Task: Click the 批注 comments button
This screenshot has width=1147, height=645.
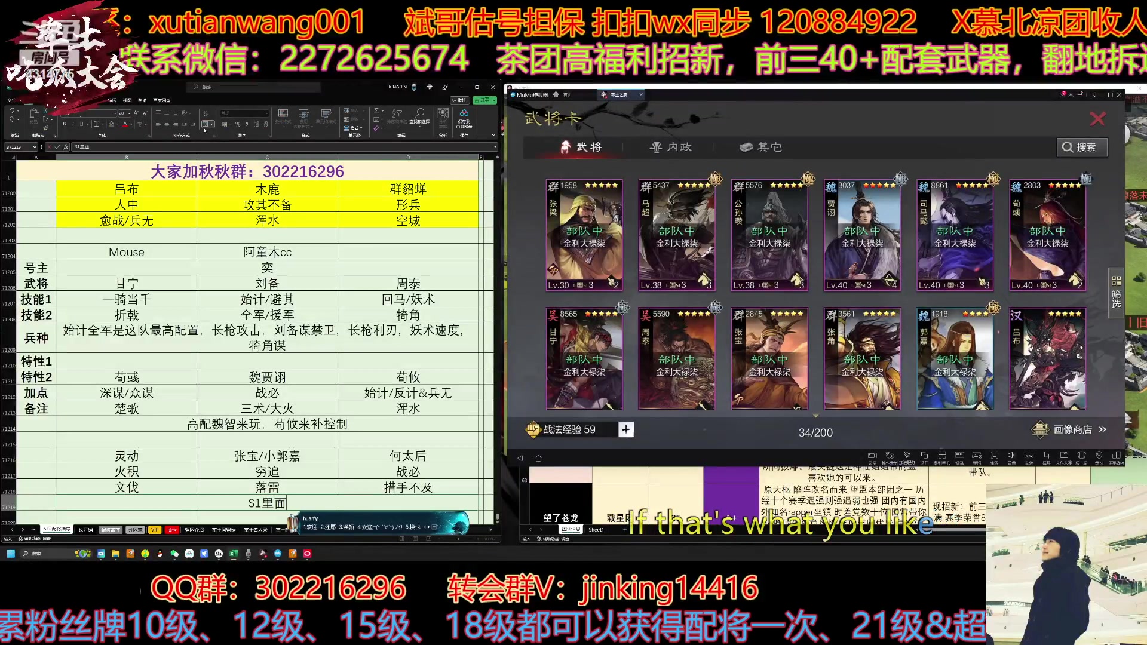Action: click(459, 100)
